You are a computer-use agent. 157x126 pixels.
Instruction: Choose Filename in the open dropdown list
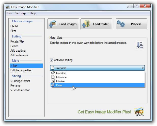pos(97,77)
